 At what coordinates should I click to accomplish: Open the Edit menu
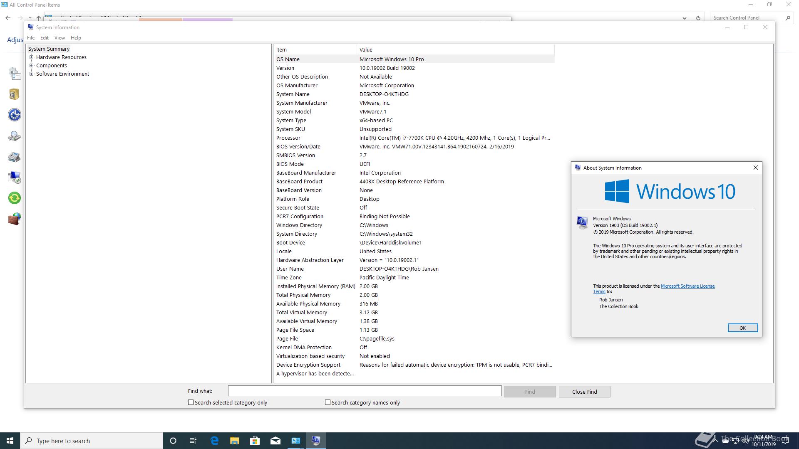point(45,38)
